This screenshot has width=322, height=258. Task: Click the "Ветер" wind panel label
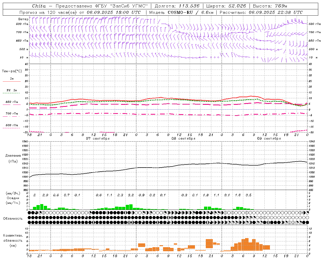tap(23, 19)
